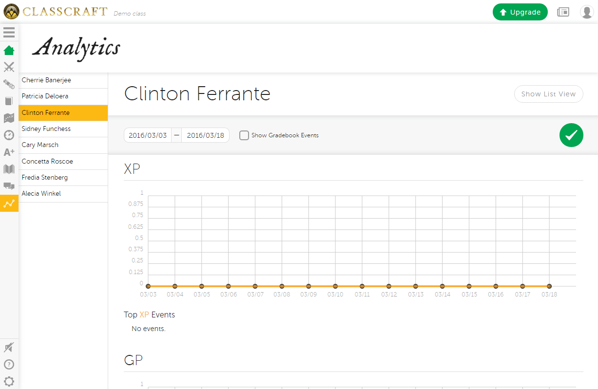Go to the green home icon
Viewport: 598px width, 389px height.
[9, 50]
